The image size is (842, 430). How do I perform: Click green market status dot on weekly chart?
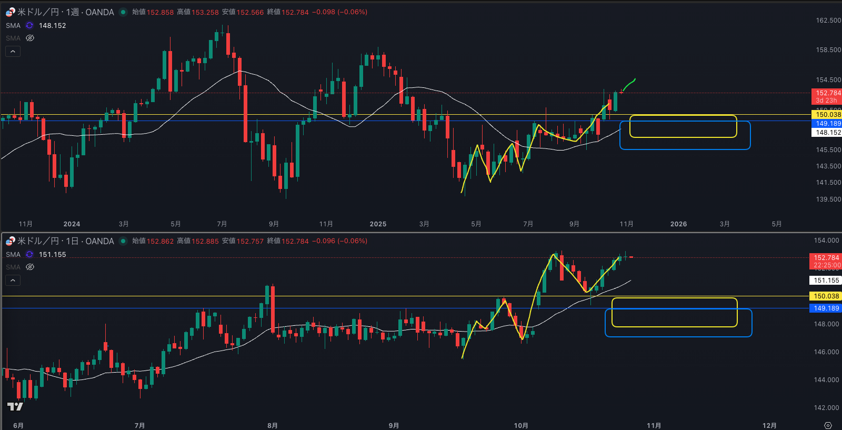[123, 12]
